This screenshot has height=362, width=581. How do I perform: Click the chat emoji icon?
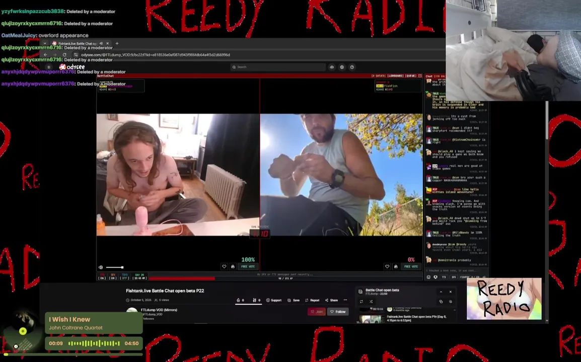[x=429, y=277]
